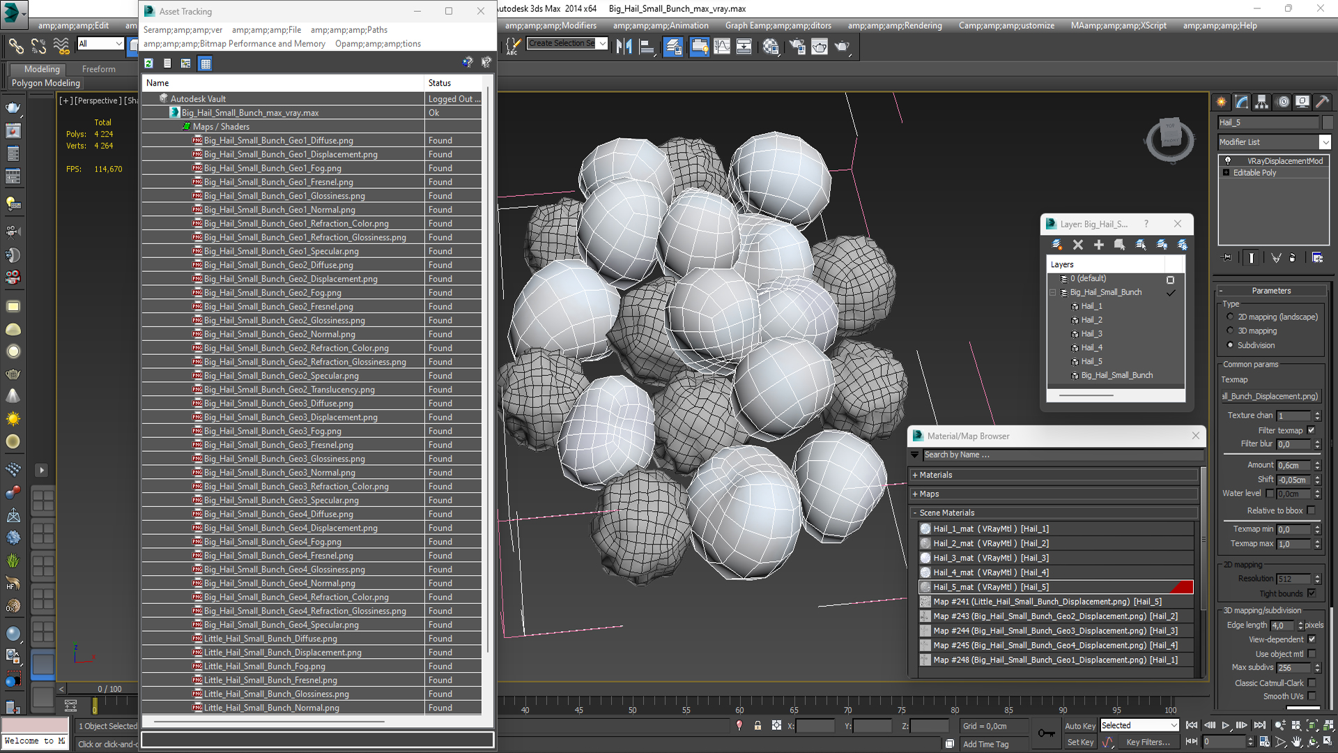This screenshot has height=753, width=1338.
Task: Switch Asset Tracking to table view
Action: pyautogui.click(x=205, y=63)
